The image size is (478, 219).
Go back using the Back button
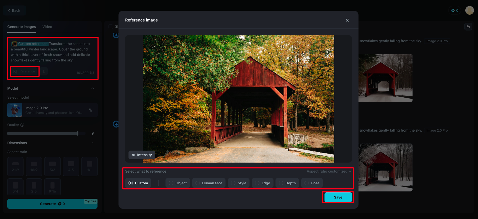[x=14, y=10]
